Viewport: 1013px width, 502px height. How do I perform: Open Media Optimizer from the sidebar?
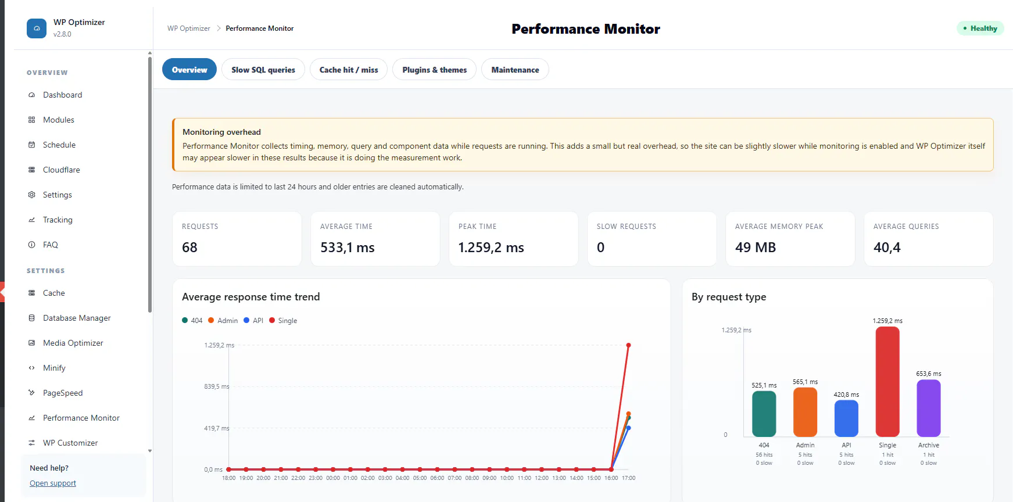[73, 343]
